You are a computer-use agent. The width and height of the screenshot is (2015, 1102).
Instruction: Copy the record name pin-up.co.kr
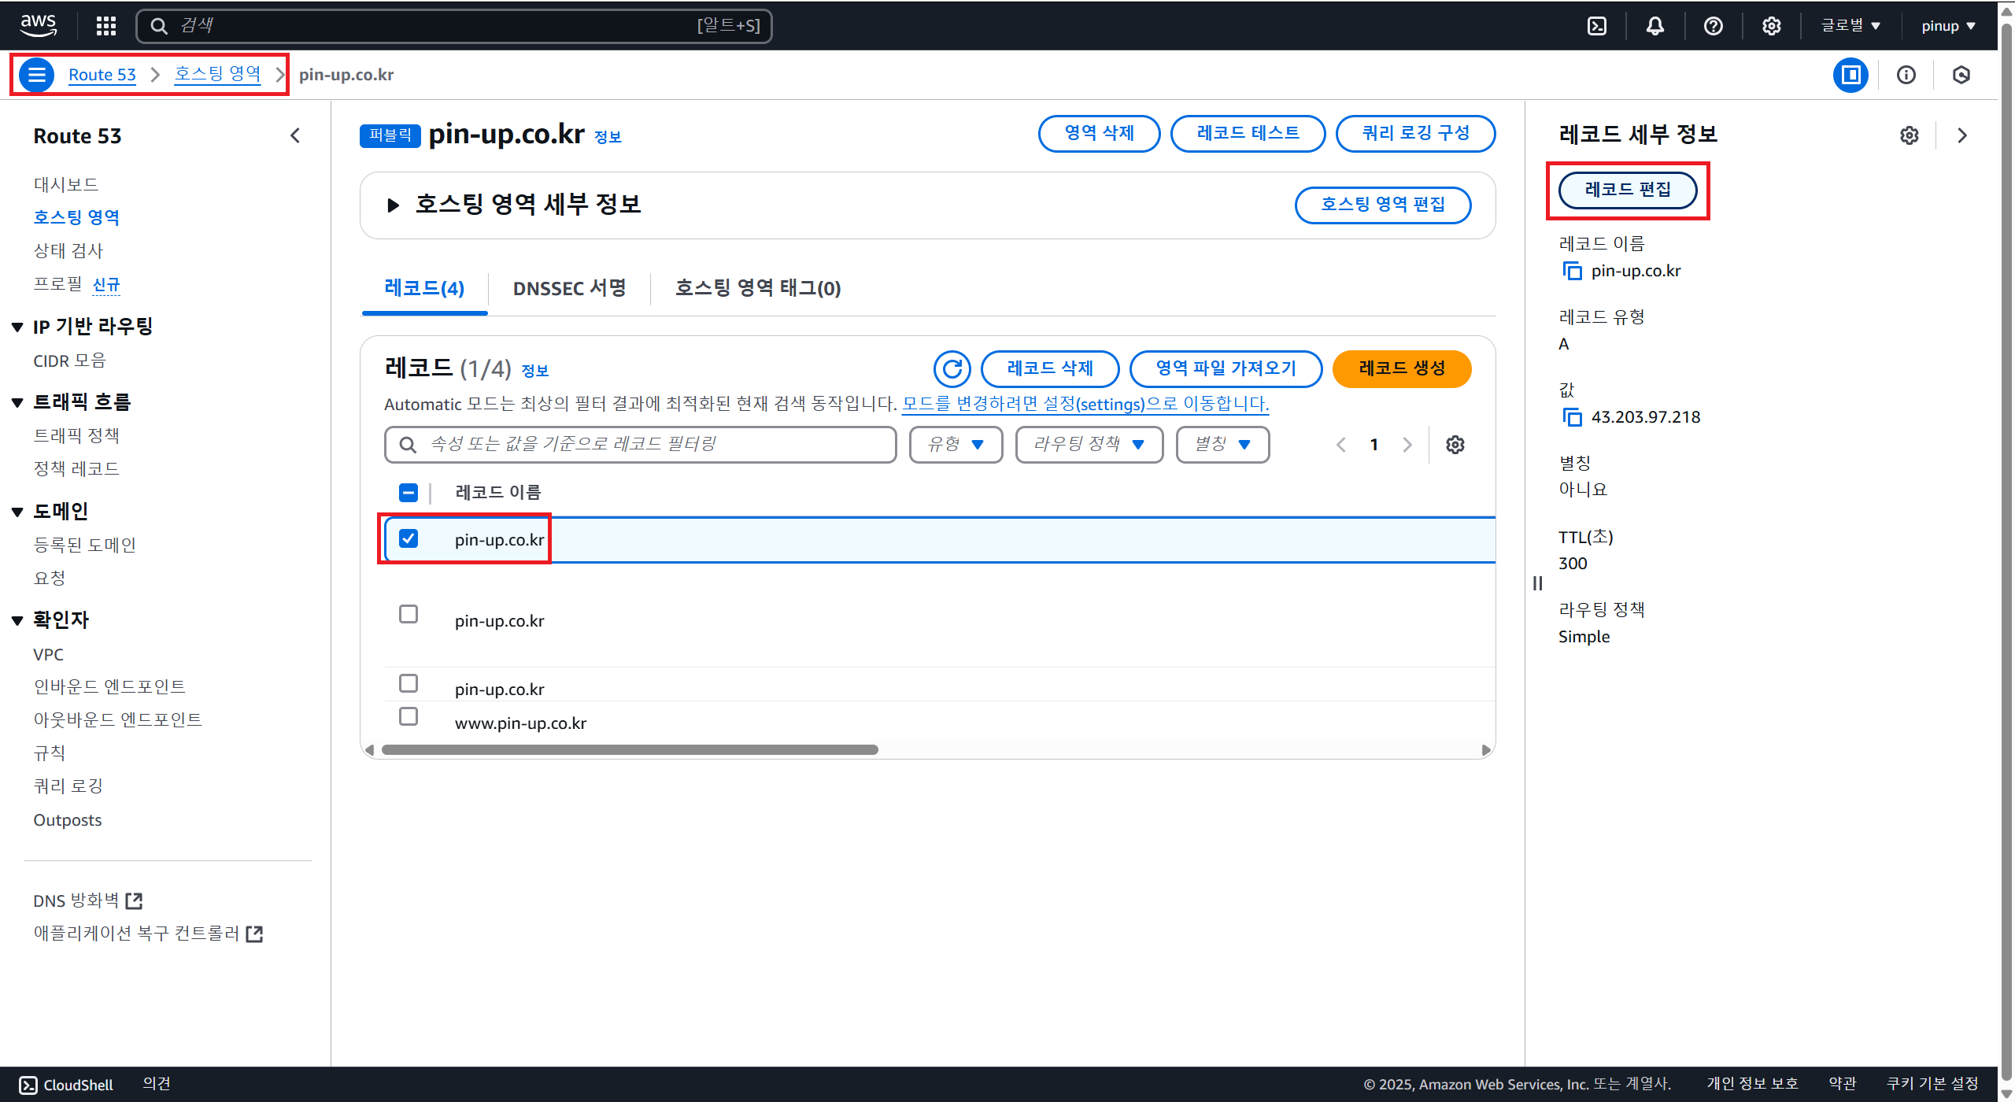tap(1572, 271)
